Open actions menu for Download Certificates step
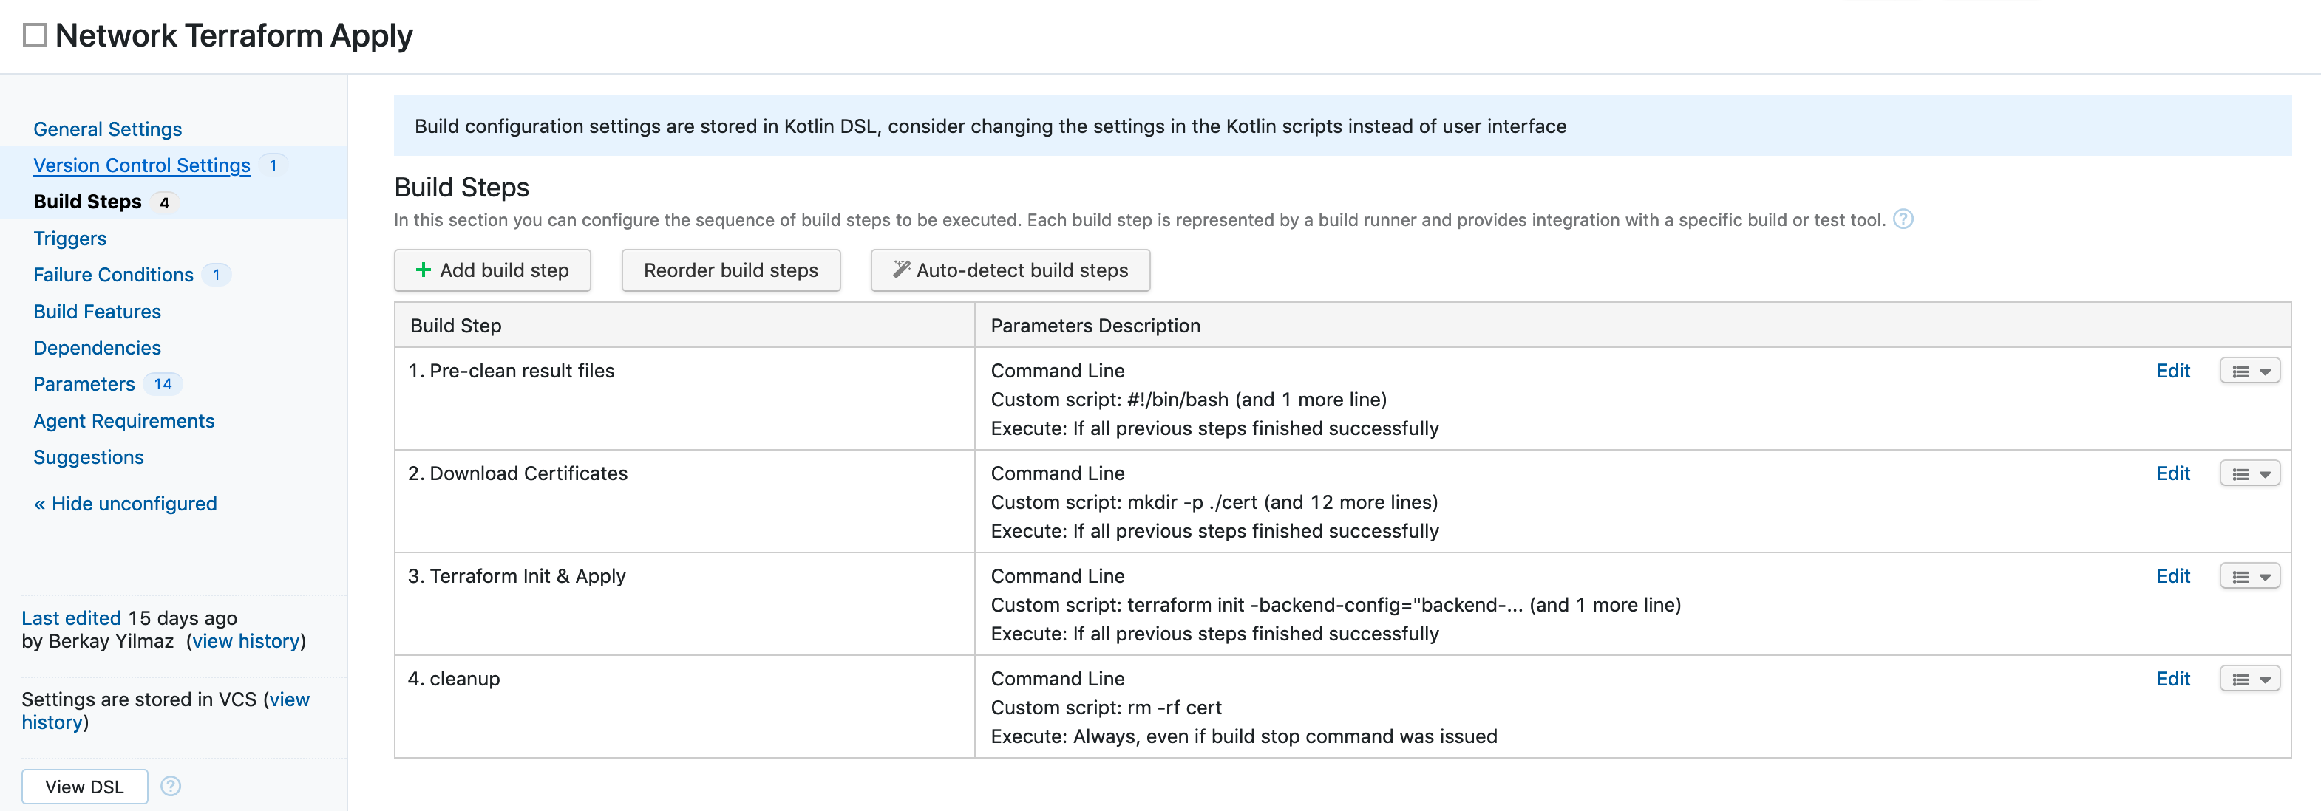Screen dimensions: 2321x811 [2243, 473]
